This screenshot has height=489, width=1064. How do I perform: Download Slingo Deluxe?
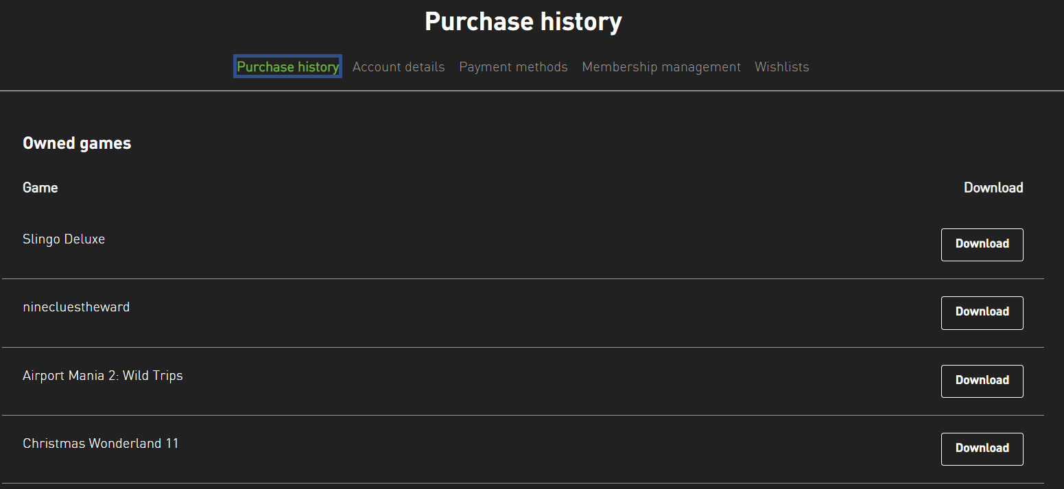tap(982, 244)
